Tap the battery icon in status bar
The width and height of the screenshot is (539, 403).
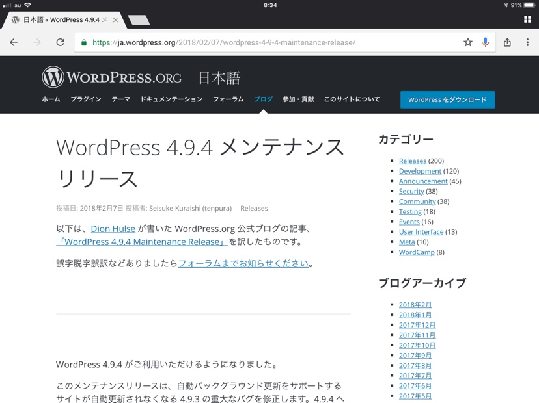(x=530, y=5)
